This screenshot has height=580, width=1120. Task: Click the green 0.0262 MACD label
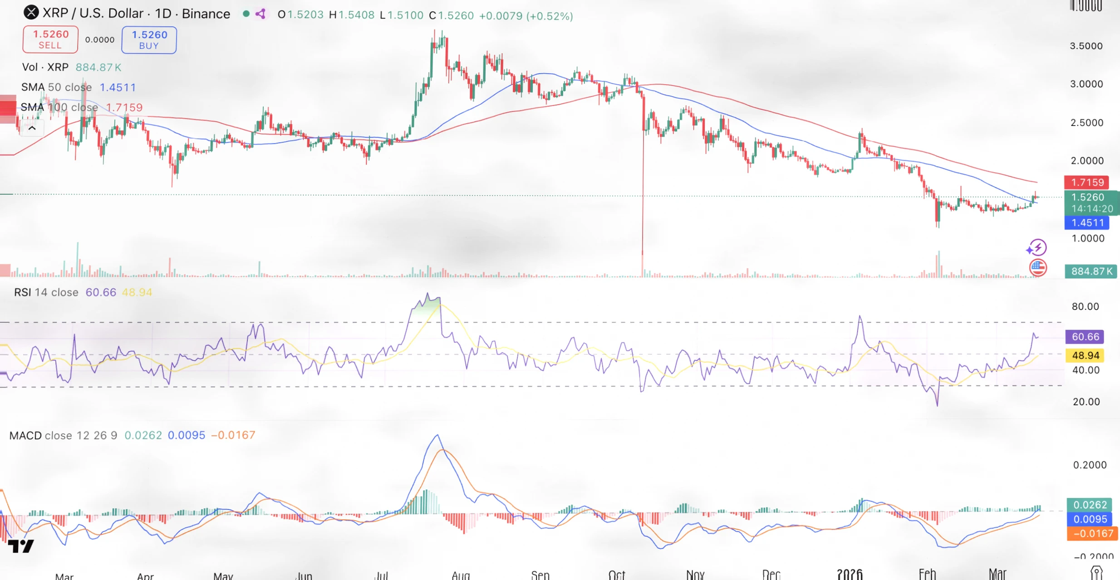click(x=1090, y=505)
